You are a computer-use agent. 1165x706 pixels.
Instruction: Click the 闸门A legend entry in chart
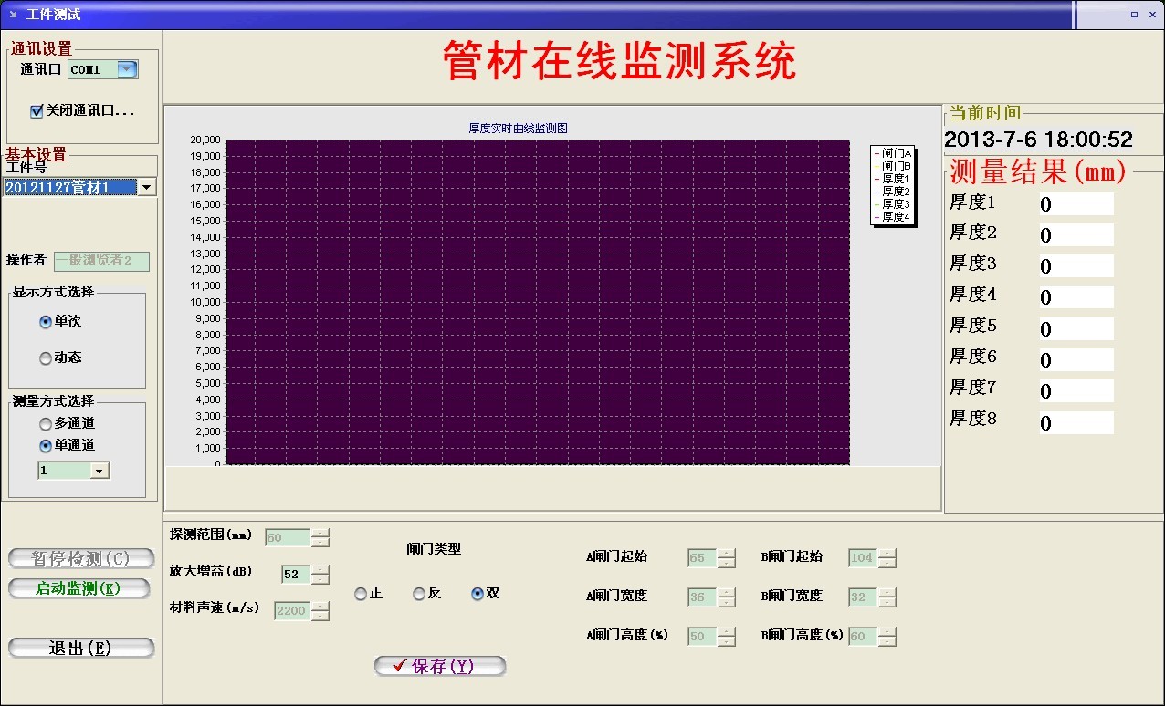point(892,153)
